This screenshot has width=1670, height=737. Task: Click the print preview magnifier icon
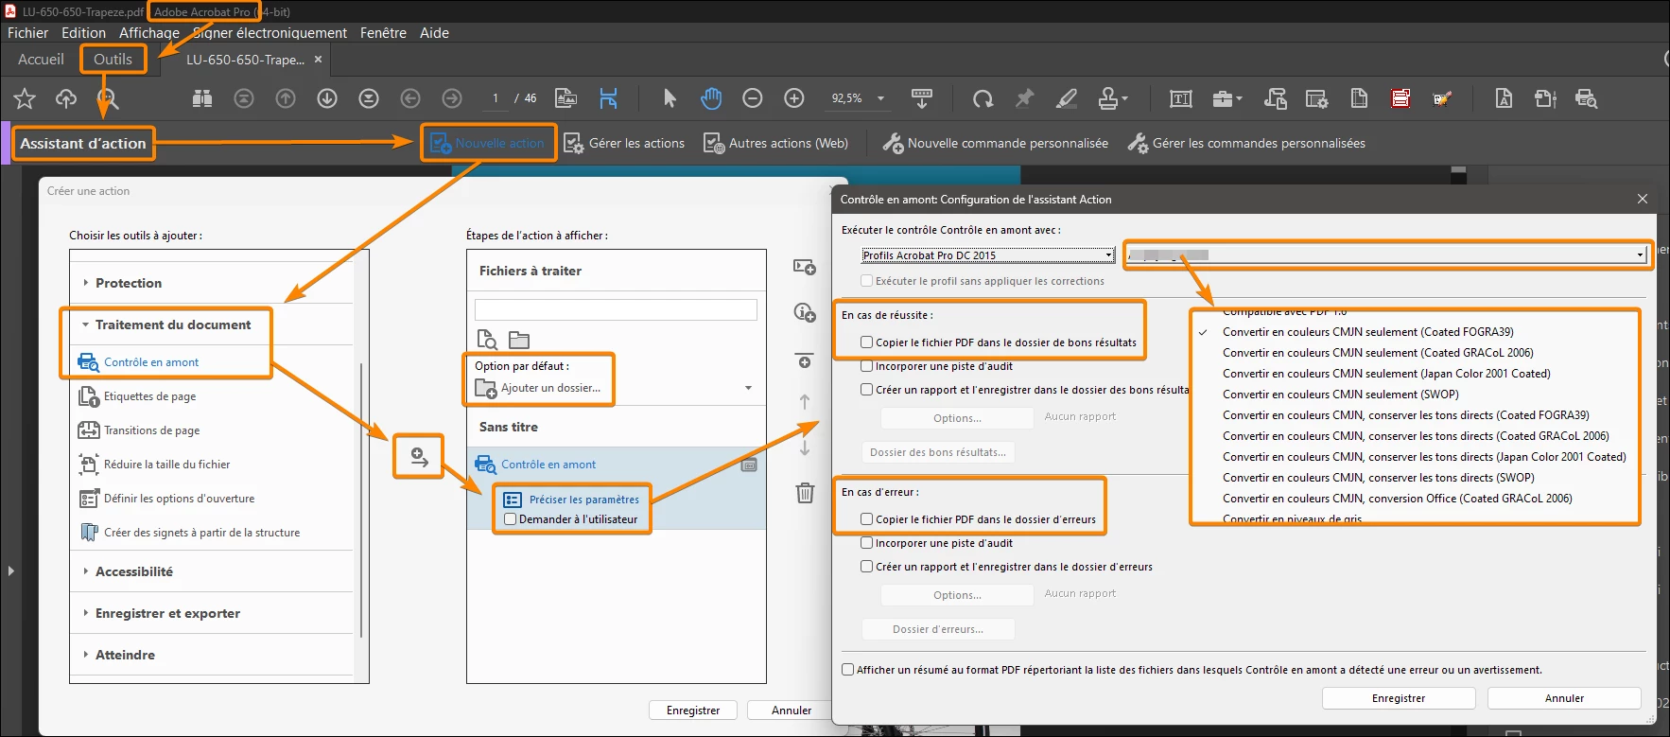[1586, 98]
